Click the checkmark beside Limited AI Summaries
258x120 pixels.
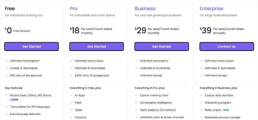click(6, 68)
